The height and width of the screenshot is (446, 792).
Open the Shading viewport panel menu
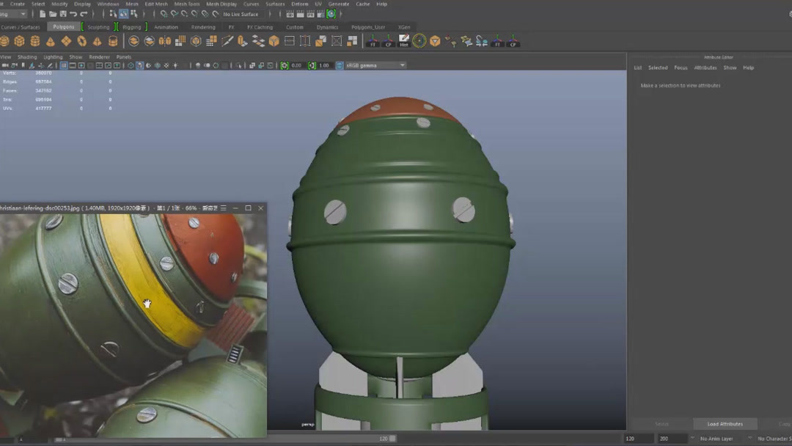point(27,56)
